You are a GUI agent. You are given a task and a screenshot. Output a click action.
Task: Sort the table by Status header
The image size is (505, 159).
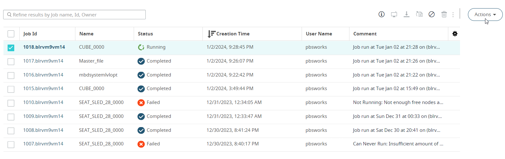tap(145, 34)
